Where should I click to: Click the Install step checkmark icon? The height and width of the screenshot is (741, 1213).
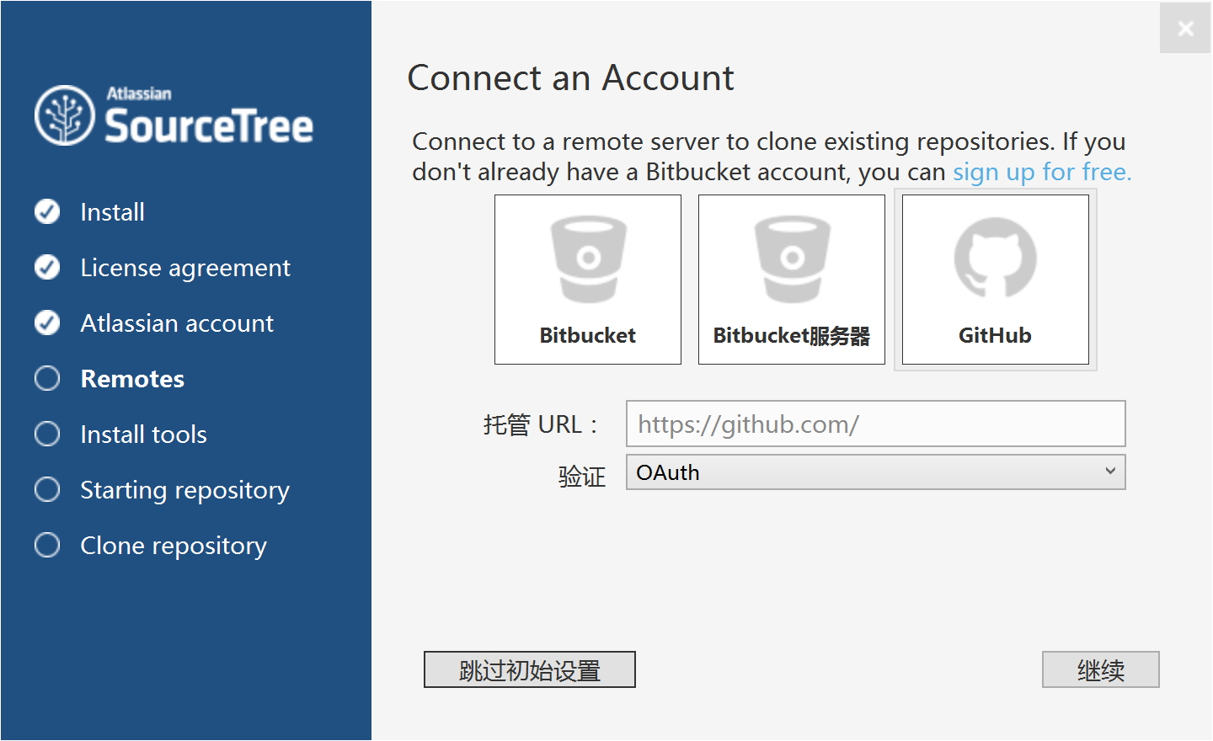click(x=47, y=211)
